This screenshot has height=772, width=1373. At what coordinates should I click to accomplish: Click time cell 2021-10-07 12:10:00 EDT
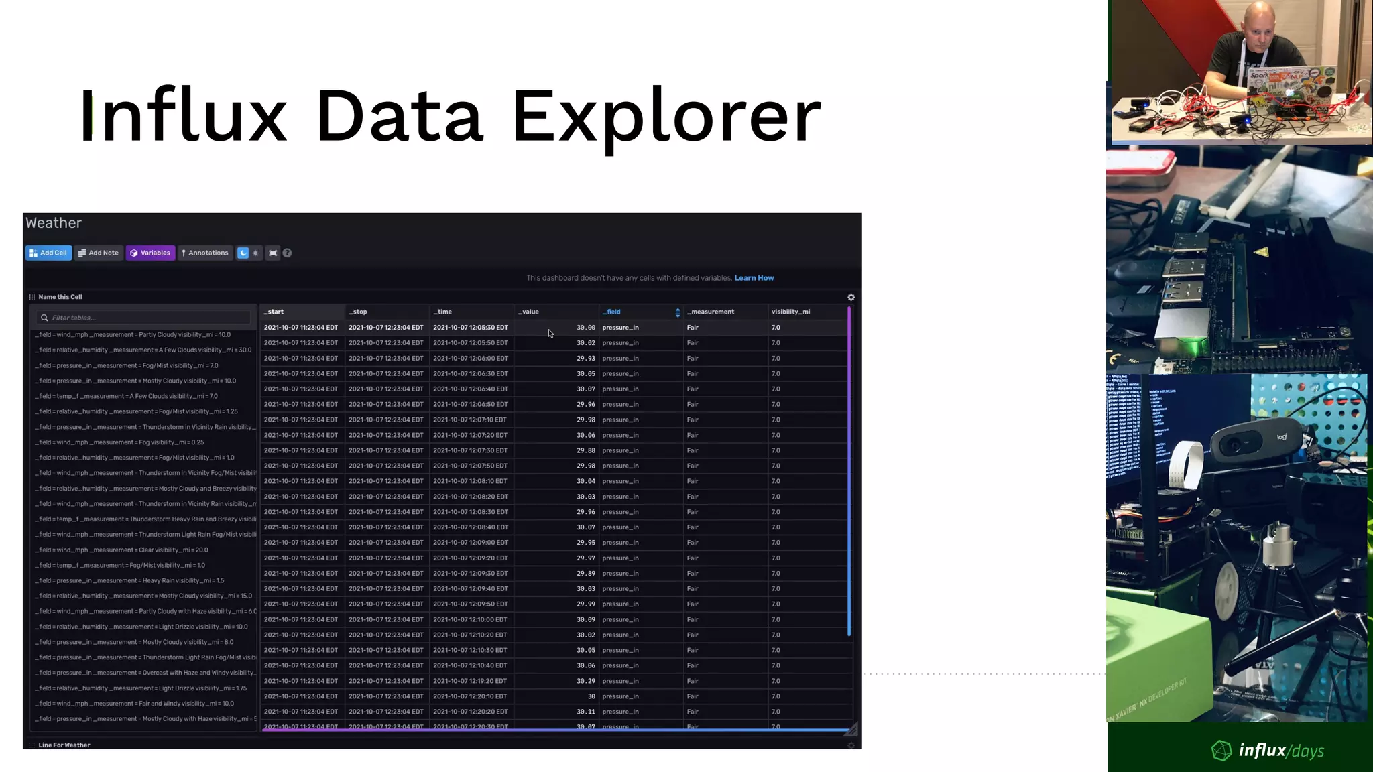[x=471, y=620]
